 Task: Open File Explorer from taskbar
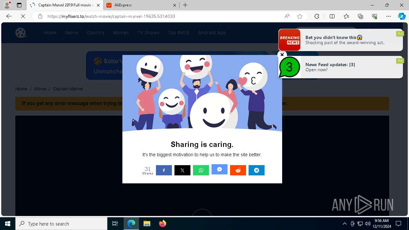(147, 224)
